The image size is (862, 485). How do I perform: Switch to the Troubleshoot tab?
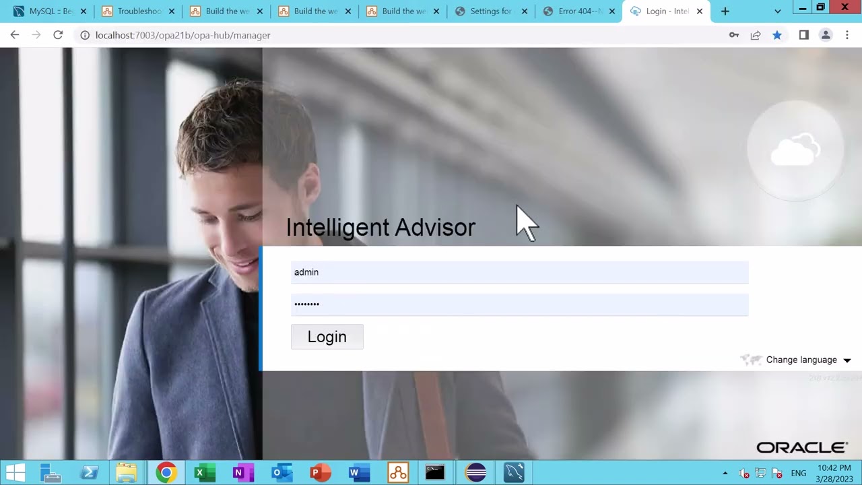(x=138, y=11)
